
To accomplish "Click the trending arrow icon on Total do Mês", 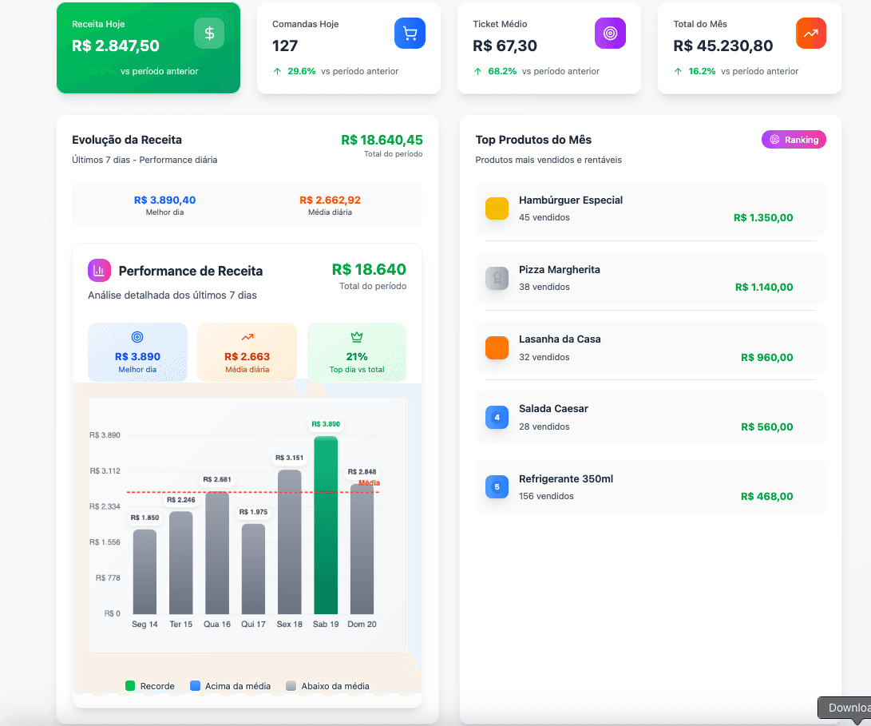I will coord(810,33).
